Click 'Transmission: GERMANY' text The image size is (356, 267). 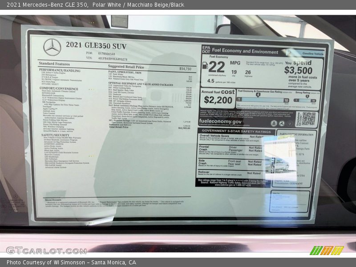coord(288,183)
